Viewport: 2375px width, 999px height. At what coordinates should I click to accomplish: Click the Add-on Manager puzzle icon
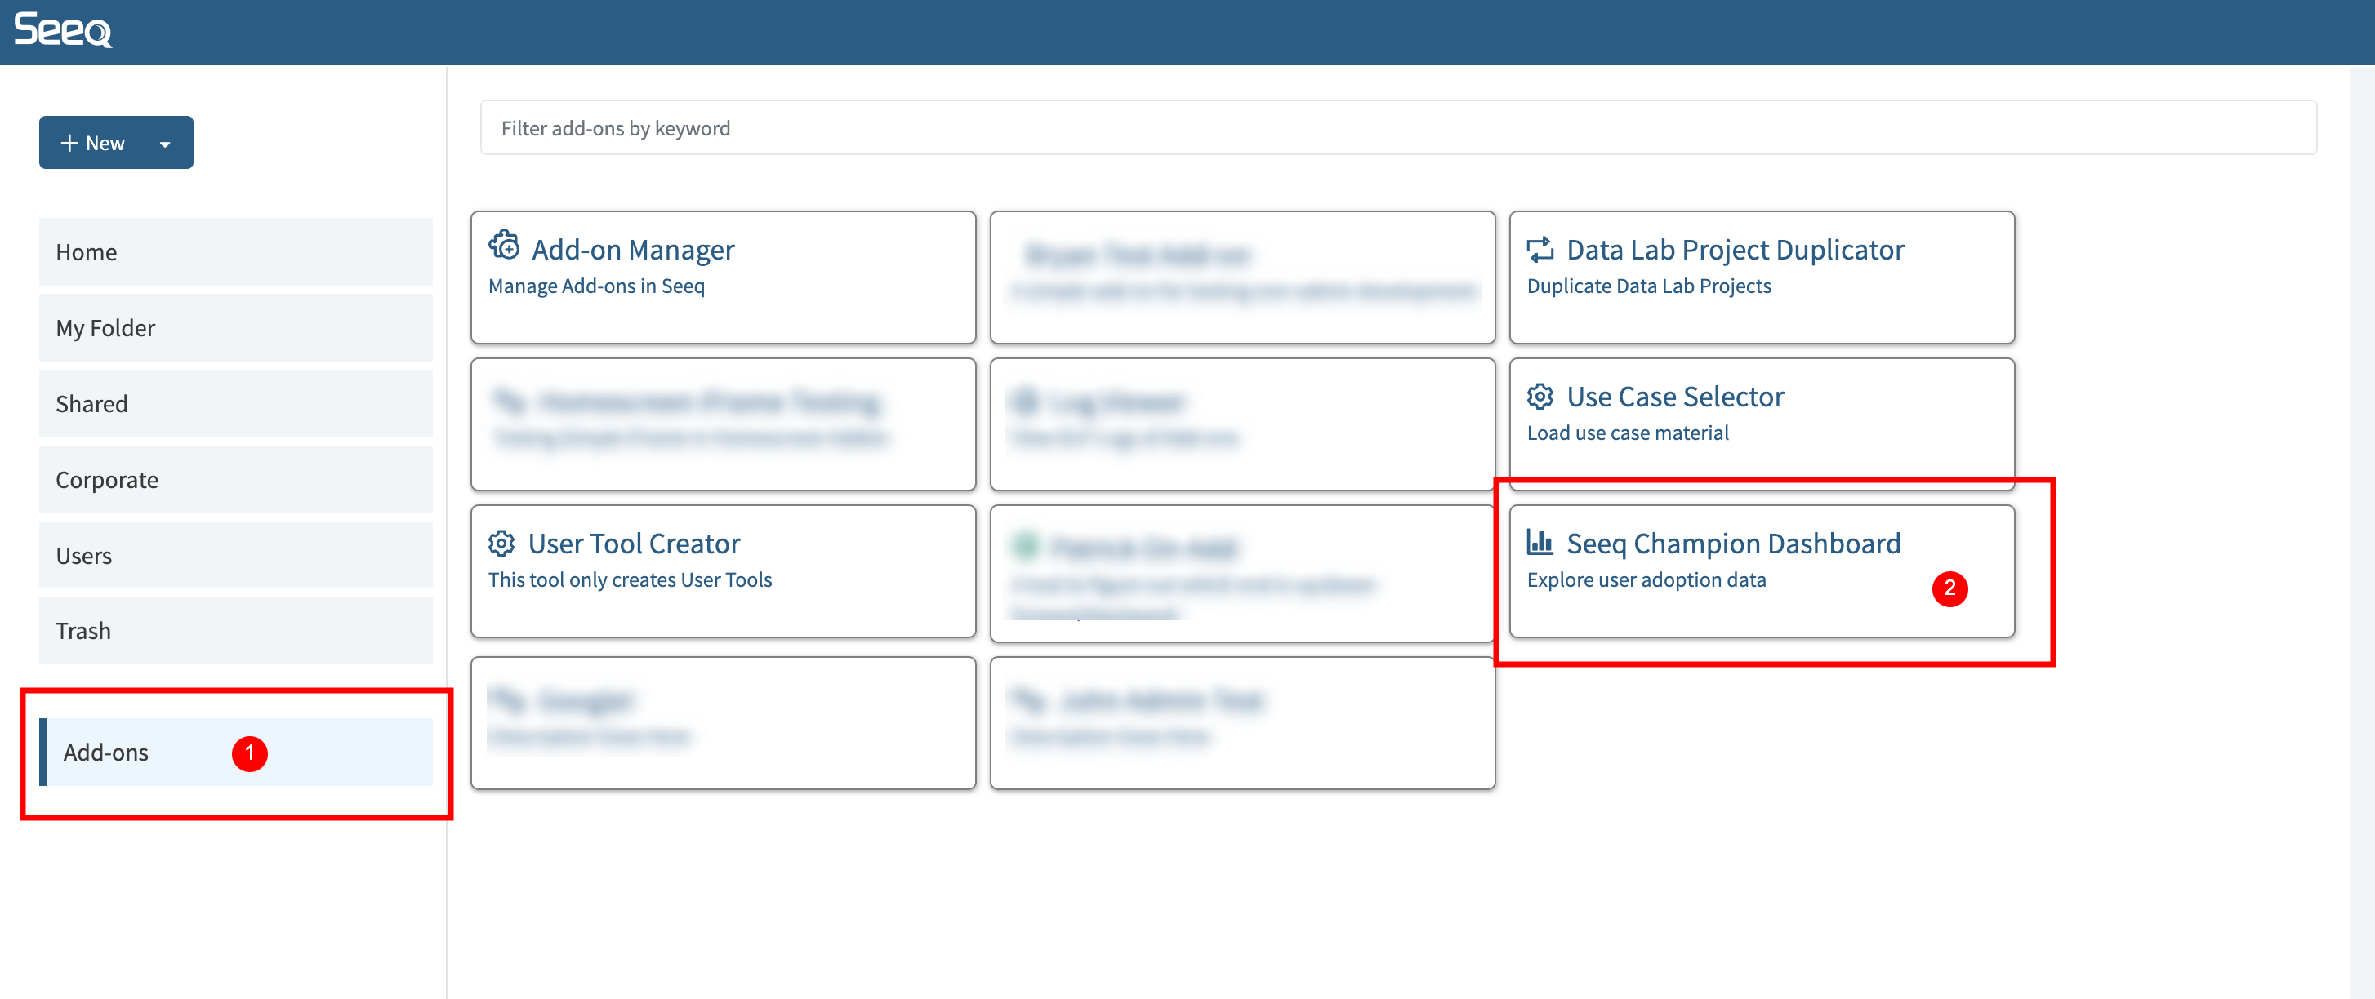[x=504, y=245]
